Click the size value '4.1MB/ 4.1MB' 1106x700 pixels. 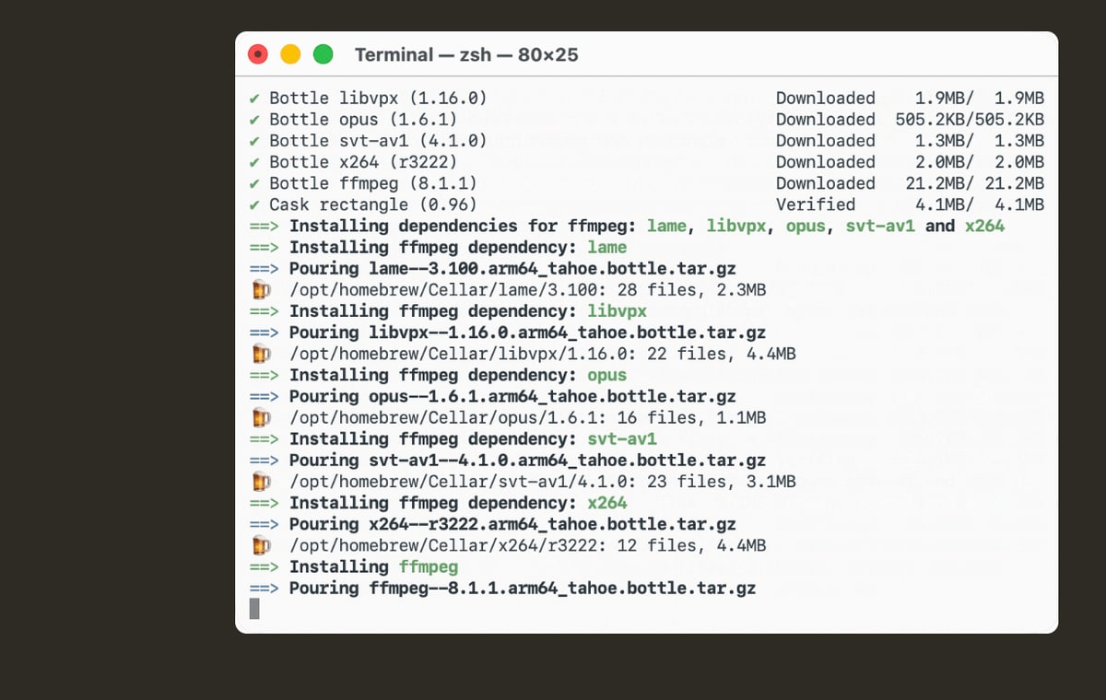[980, 204]
